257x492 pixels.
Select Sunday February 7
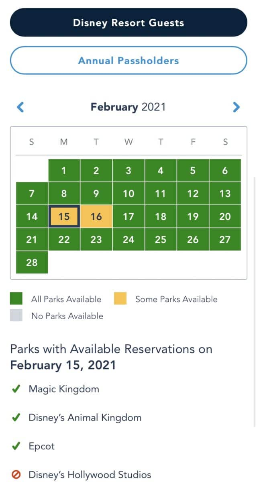[x=32, y=194]
